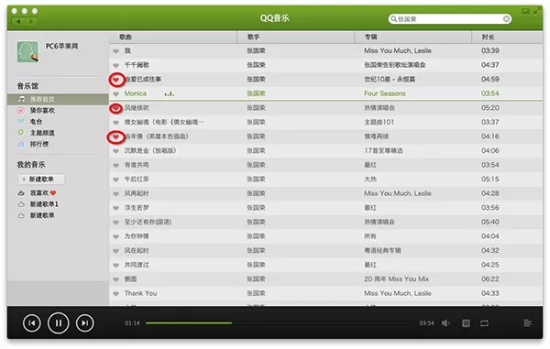Like the song 千千阙歌

pyautogui.click(x=115, y=66)
